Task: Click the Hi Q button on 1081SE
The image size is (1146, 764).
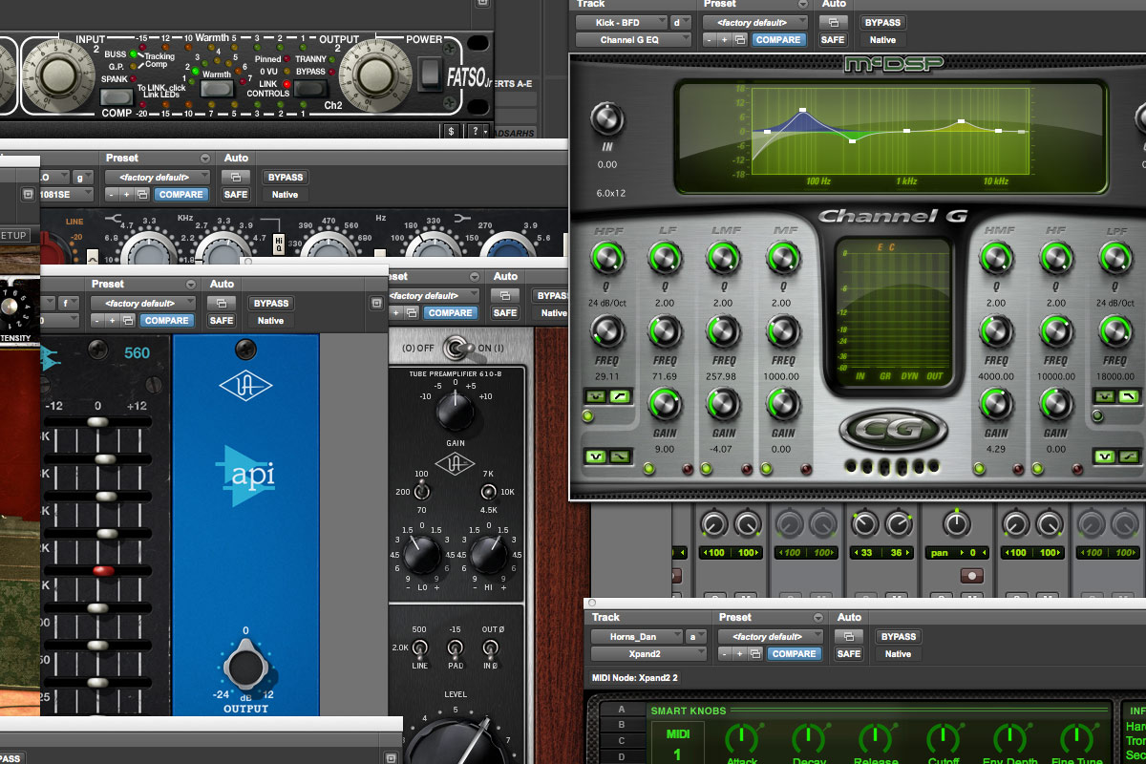Action: pos(279,244)
